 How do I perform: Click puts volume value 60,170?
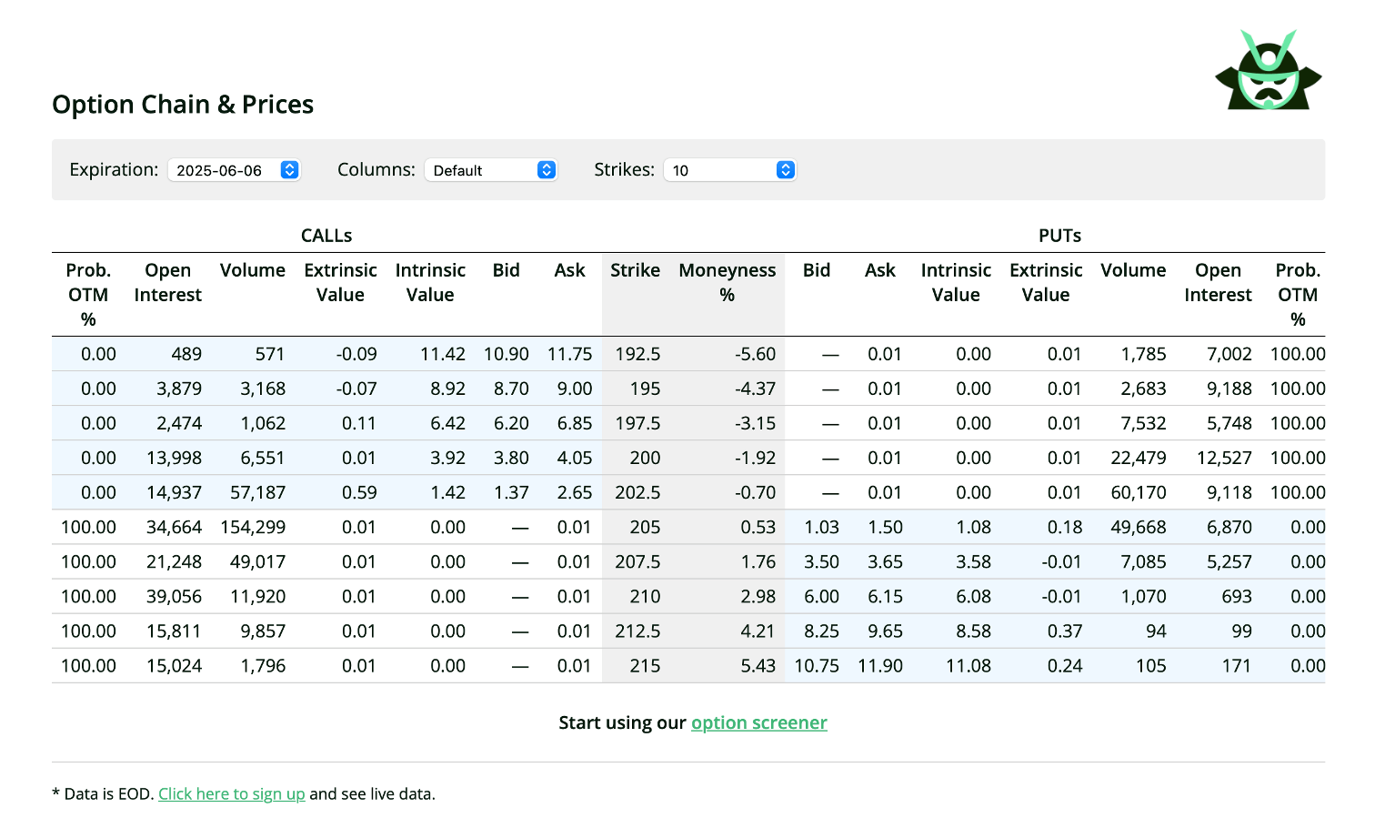point(1138,492)
